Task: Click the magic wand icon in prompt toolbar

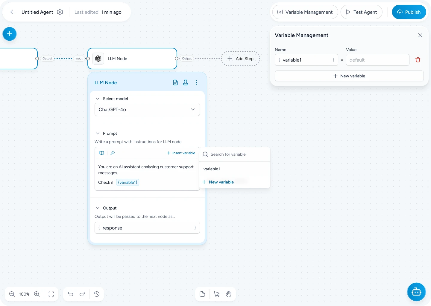Action: click(113, 153)
